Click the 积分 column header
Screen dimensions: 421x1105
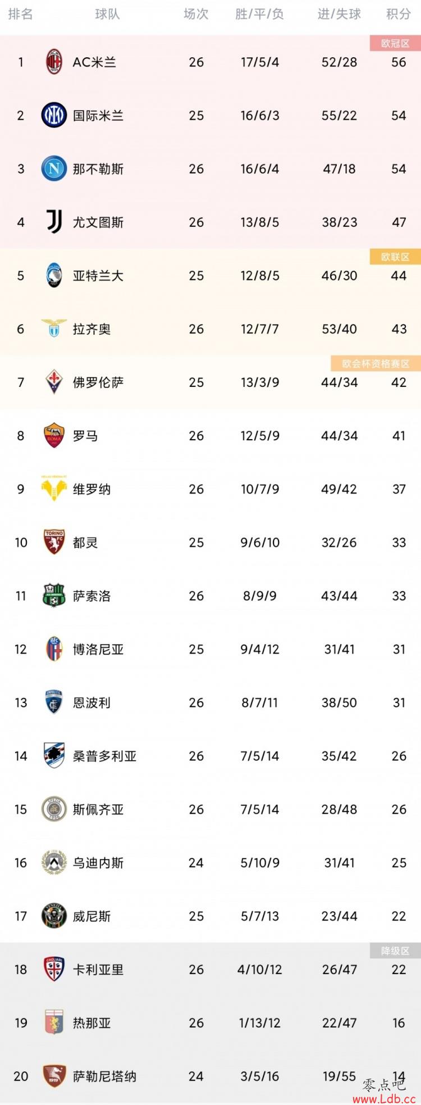(399, 14)
